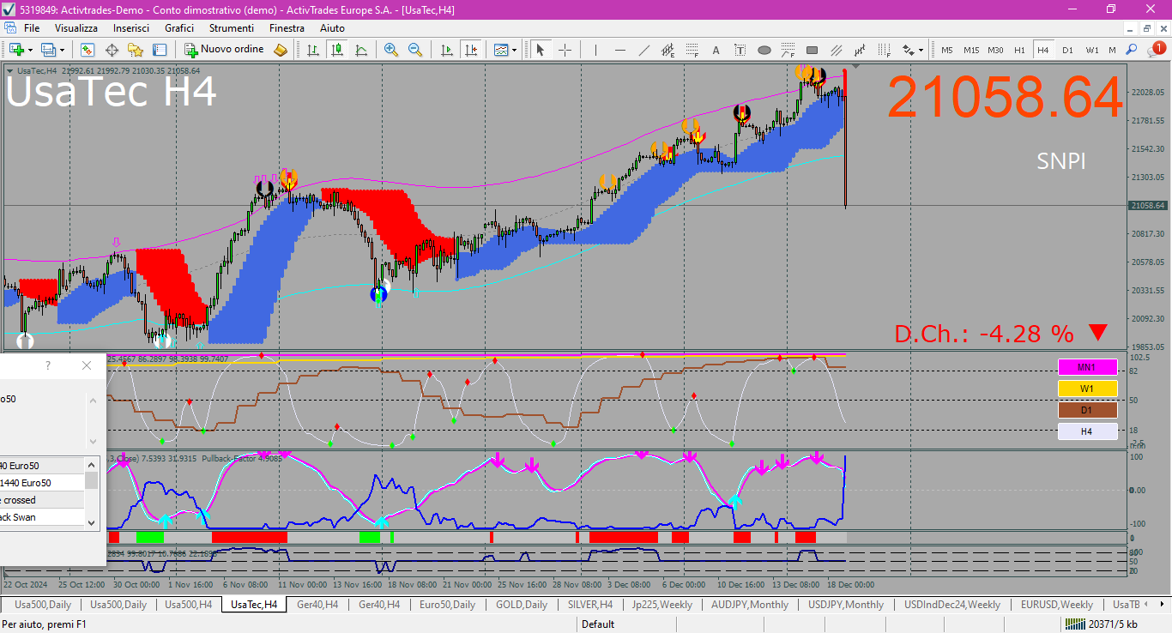1172x633 pixels.
Task: Select the text 'A' tool
Action: [716, 50]
